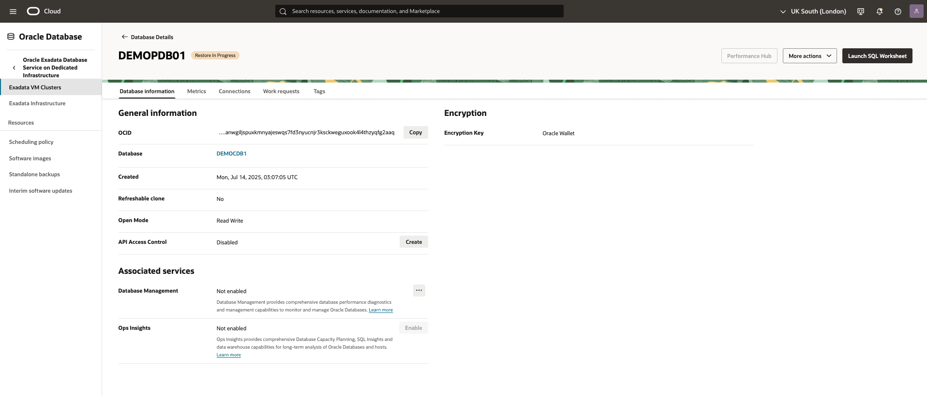
Task: Click the Restore In Progress status badge
Action: pos(215,56)
